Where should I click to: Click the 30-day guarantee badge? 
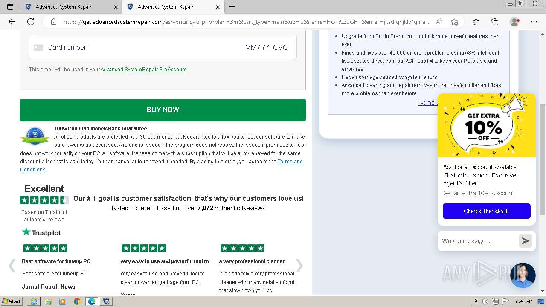[x=35, y=136]
